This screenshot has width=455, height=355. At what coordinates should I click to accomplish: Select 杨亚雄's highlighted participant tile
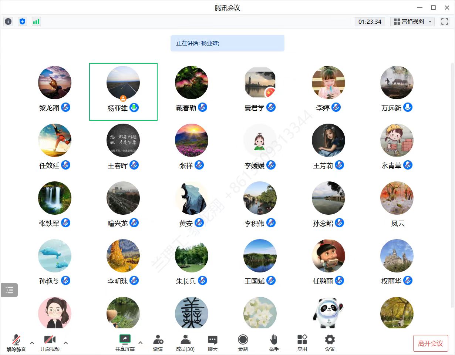pyautogui.click(x=123, y=91)
